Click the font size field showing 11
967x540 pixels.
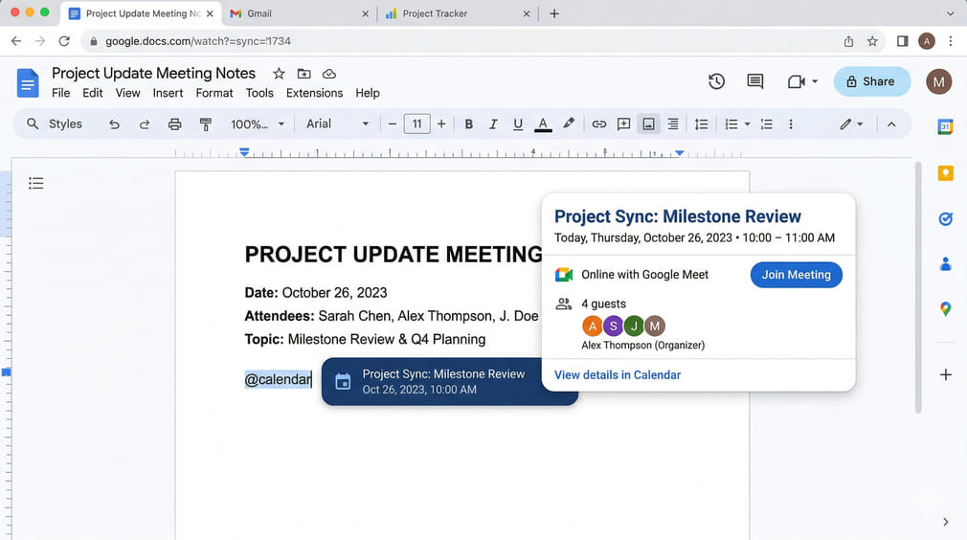pos(416,124)
